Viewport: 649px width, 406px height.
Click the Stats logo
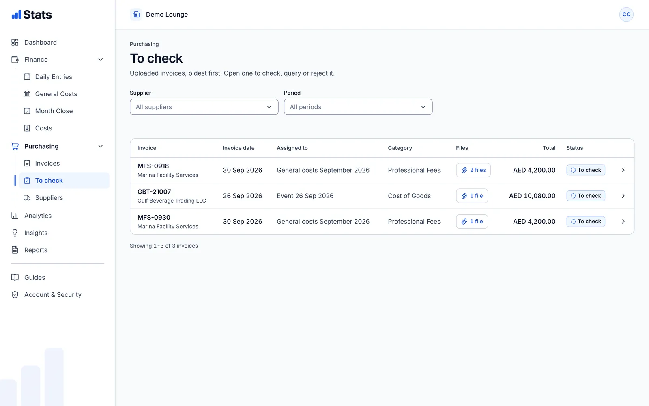[x=32, y=15]
